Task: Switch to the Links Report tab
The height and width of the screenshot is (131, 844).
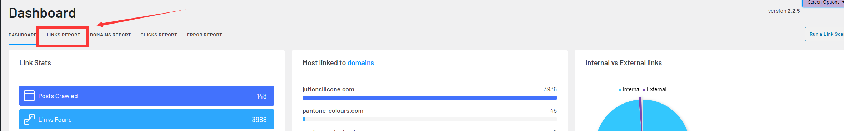Action: pyautogui.click(x=63, y=35)
